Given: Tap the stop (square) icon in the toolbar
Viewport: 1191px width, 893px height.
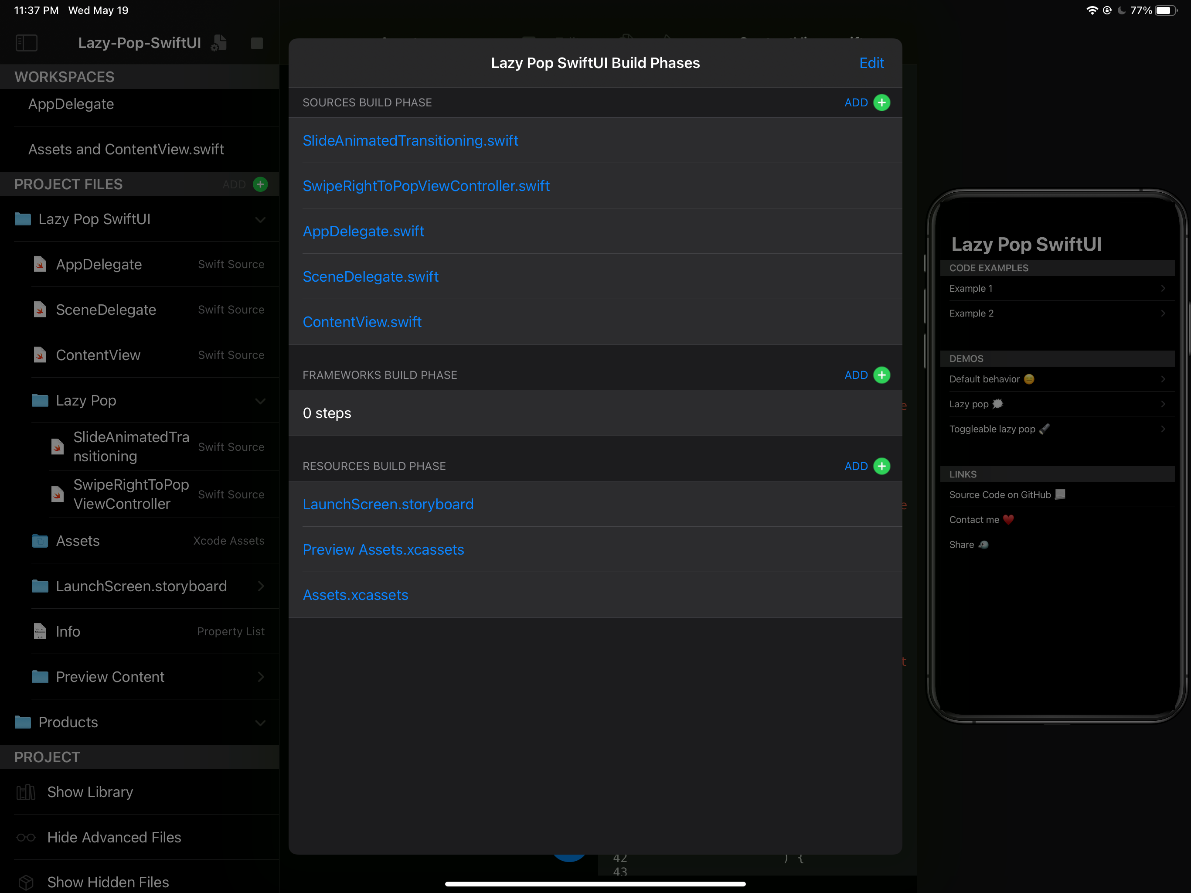Looking at the screenshot, I should pos(257,43).
